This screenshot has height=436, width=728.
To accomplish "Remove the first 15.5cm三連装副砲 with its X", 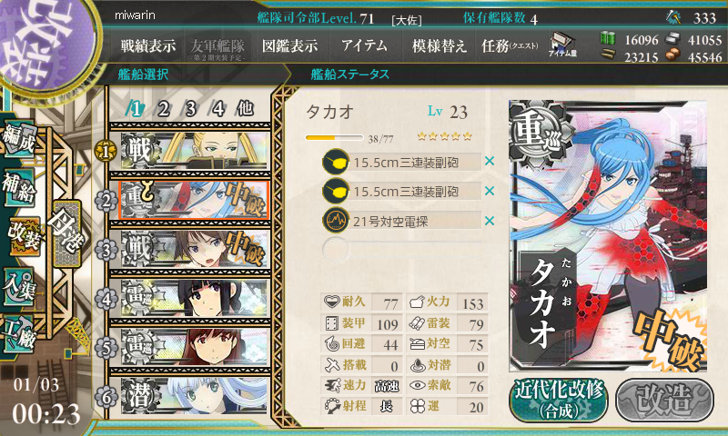I will click(490, 162).
